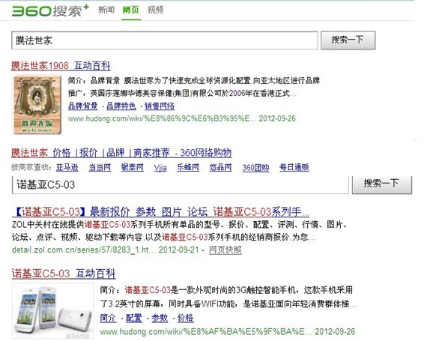The height and width of the screenshot is (341, 442).
Task: Click 搜索一下 button next to 诺基亚C5-03
Action: (x=382, y=184)
